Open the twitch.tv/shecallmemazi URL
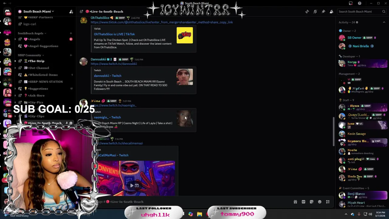 (x=120, y=143)
